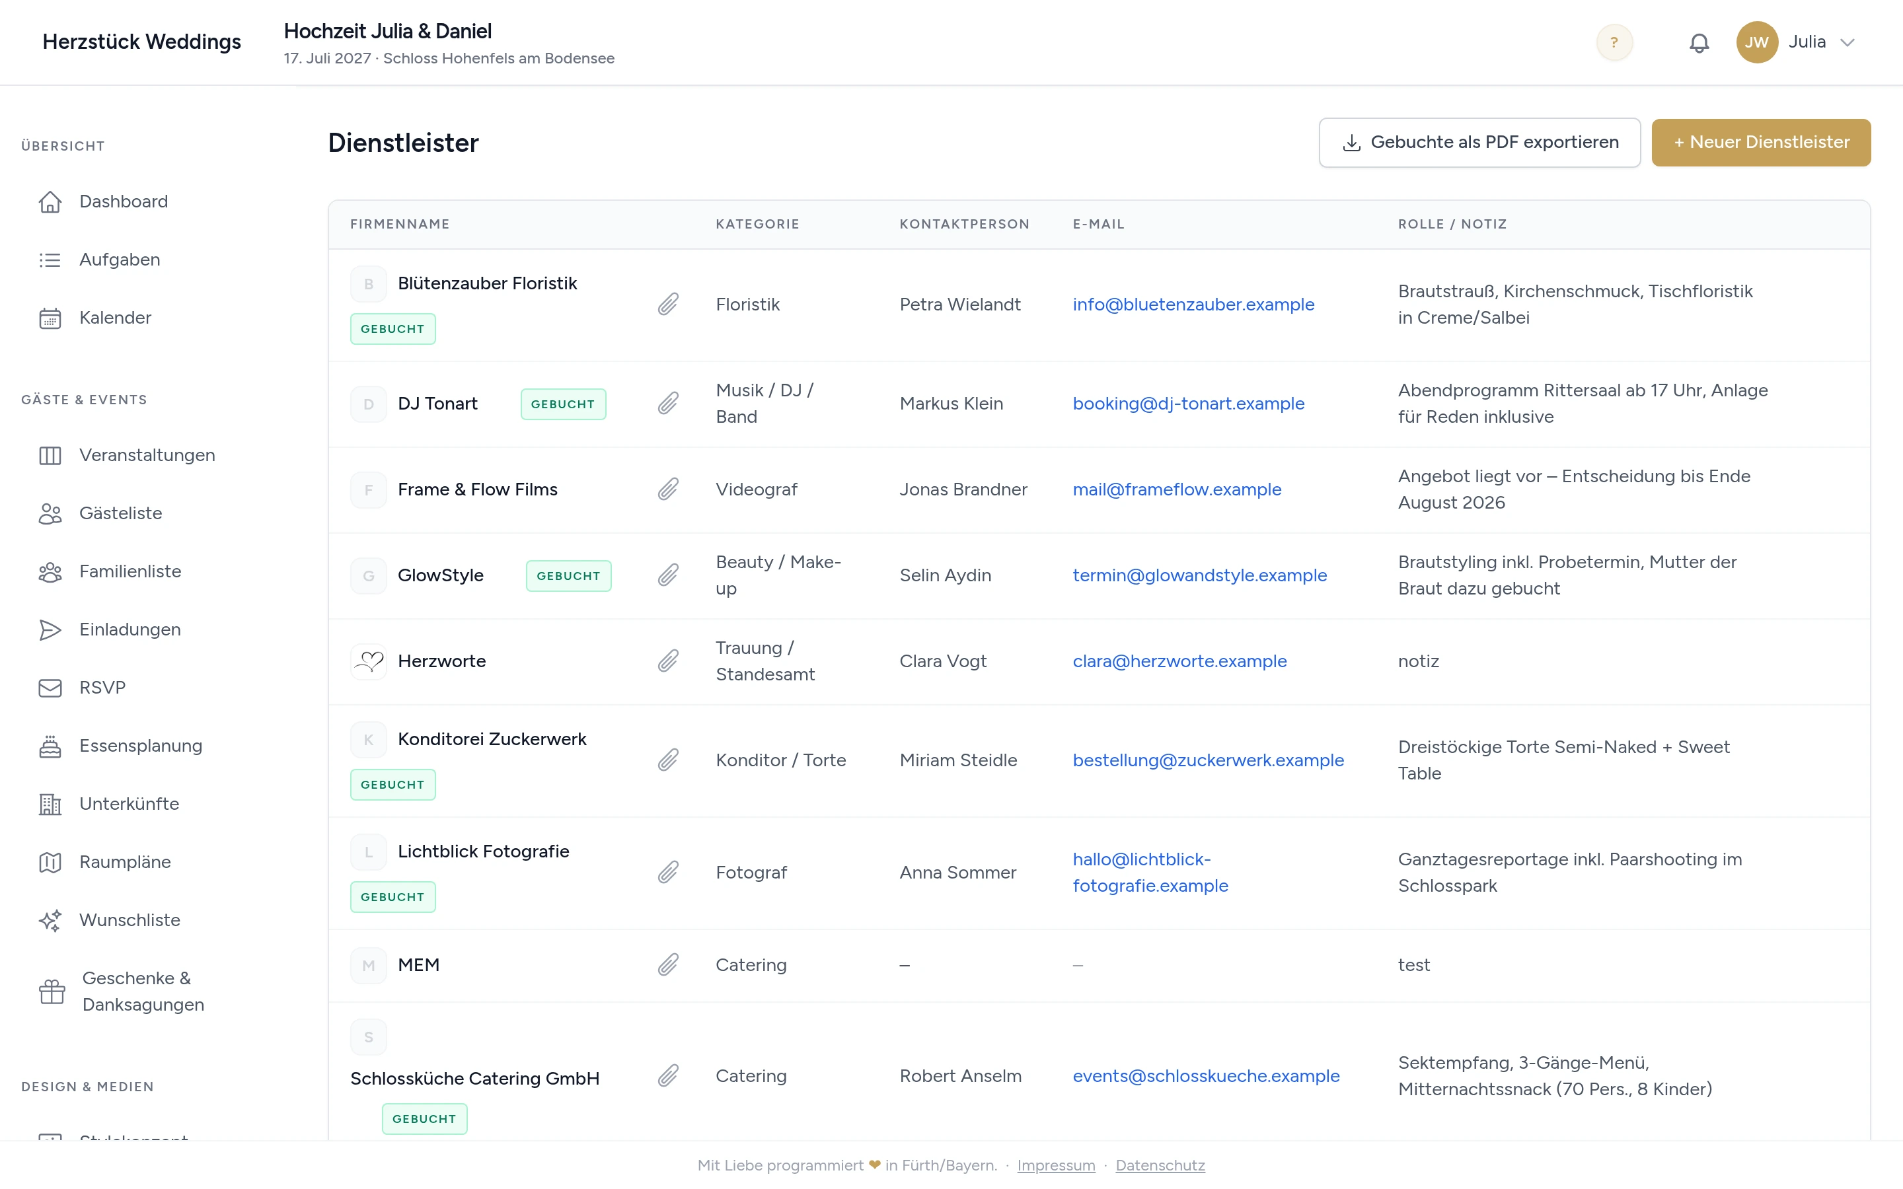
Task: Open Wunschliste from the sidebar
Action: coord(130,921)
